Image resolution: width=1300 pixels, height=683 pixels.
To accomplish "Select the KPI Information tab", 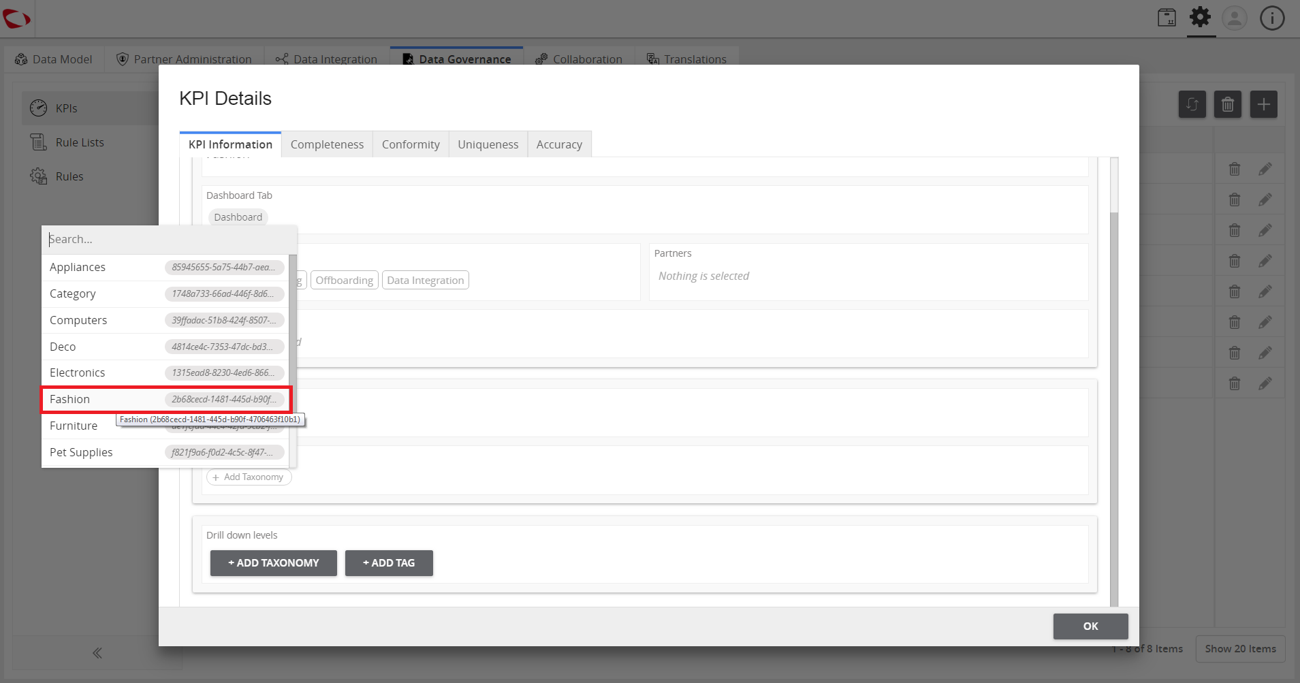I will point(230,144).
